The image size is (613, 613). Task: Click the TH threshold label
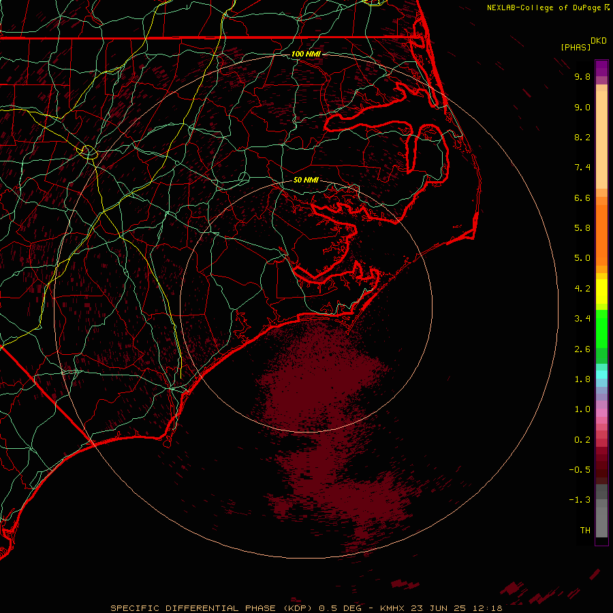click(x=585, y=531)
